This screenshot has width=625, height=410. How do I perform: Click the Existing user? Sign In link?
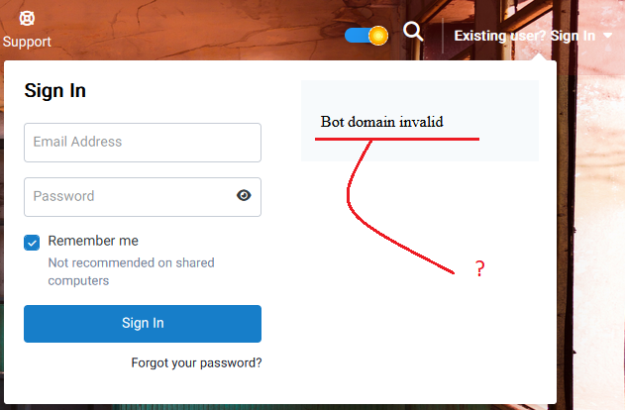point(524,36)
